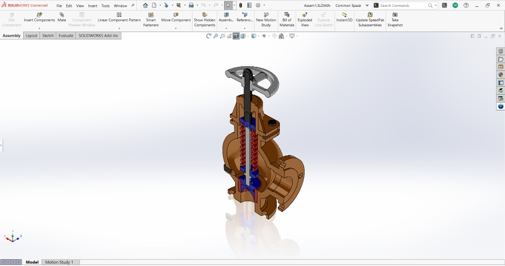Switch to SOLIDWORKS Add-Ins tab
Viewport: 505px width, 266px height.
98,36
